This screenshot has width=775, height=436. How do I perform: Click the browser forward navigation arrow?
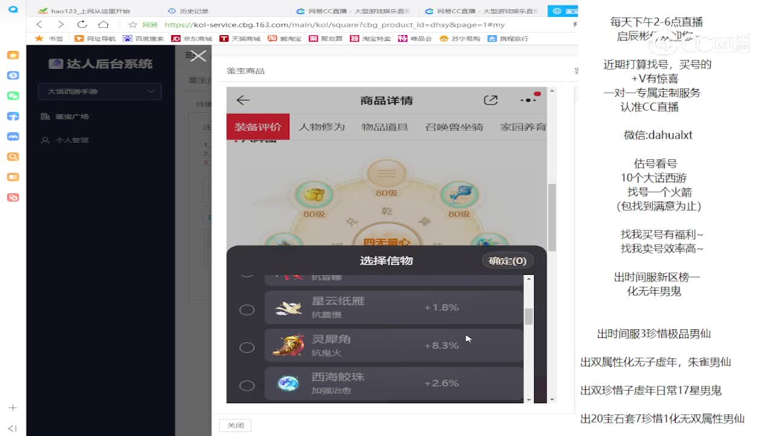(61, 25)
